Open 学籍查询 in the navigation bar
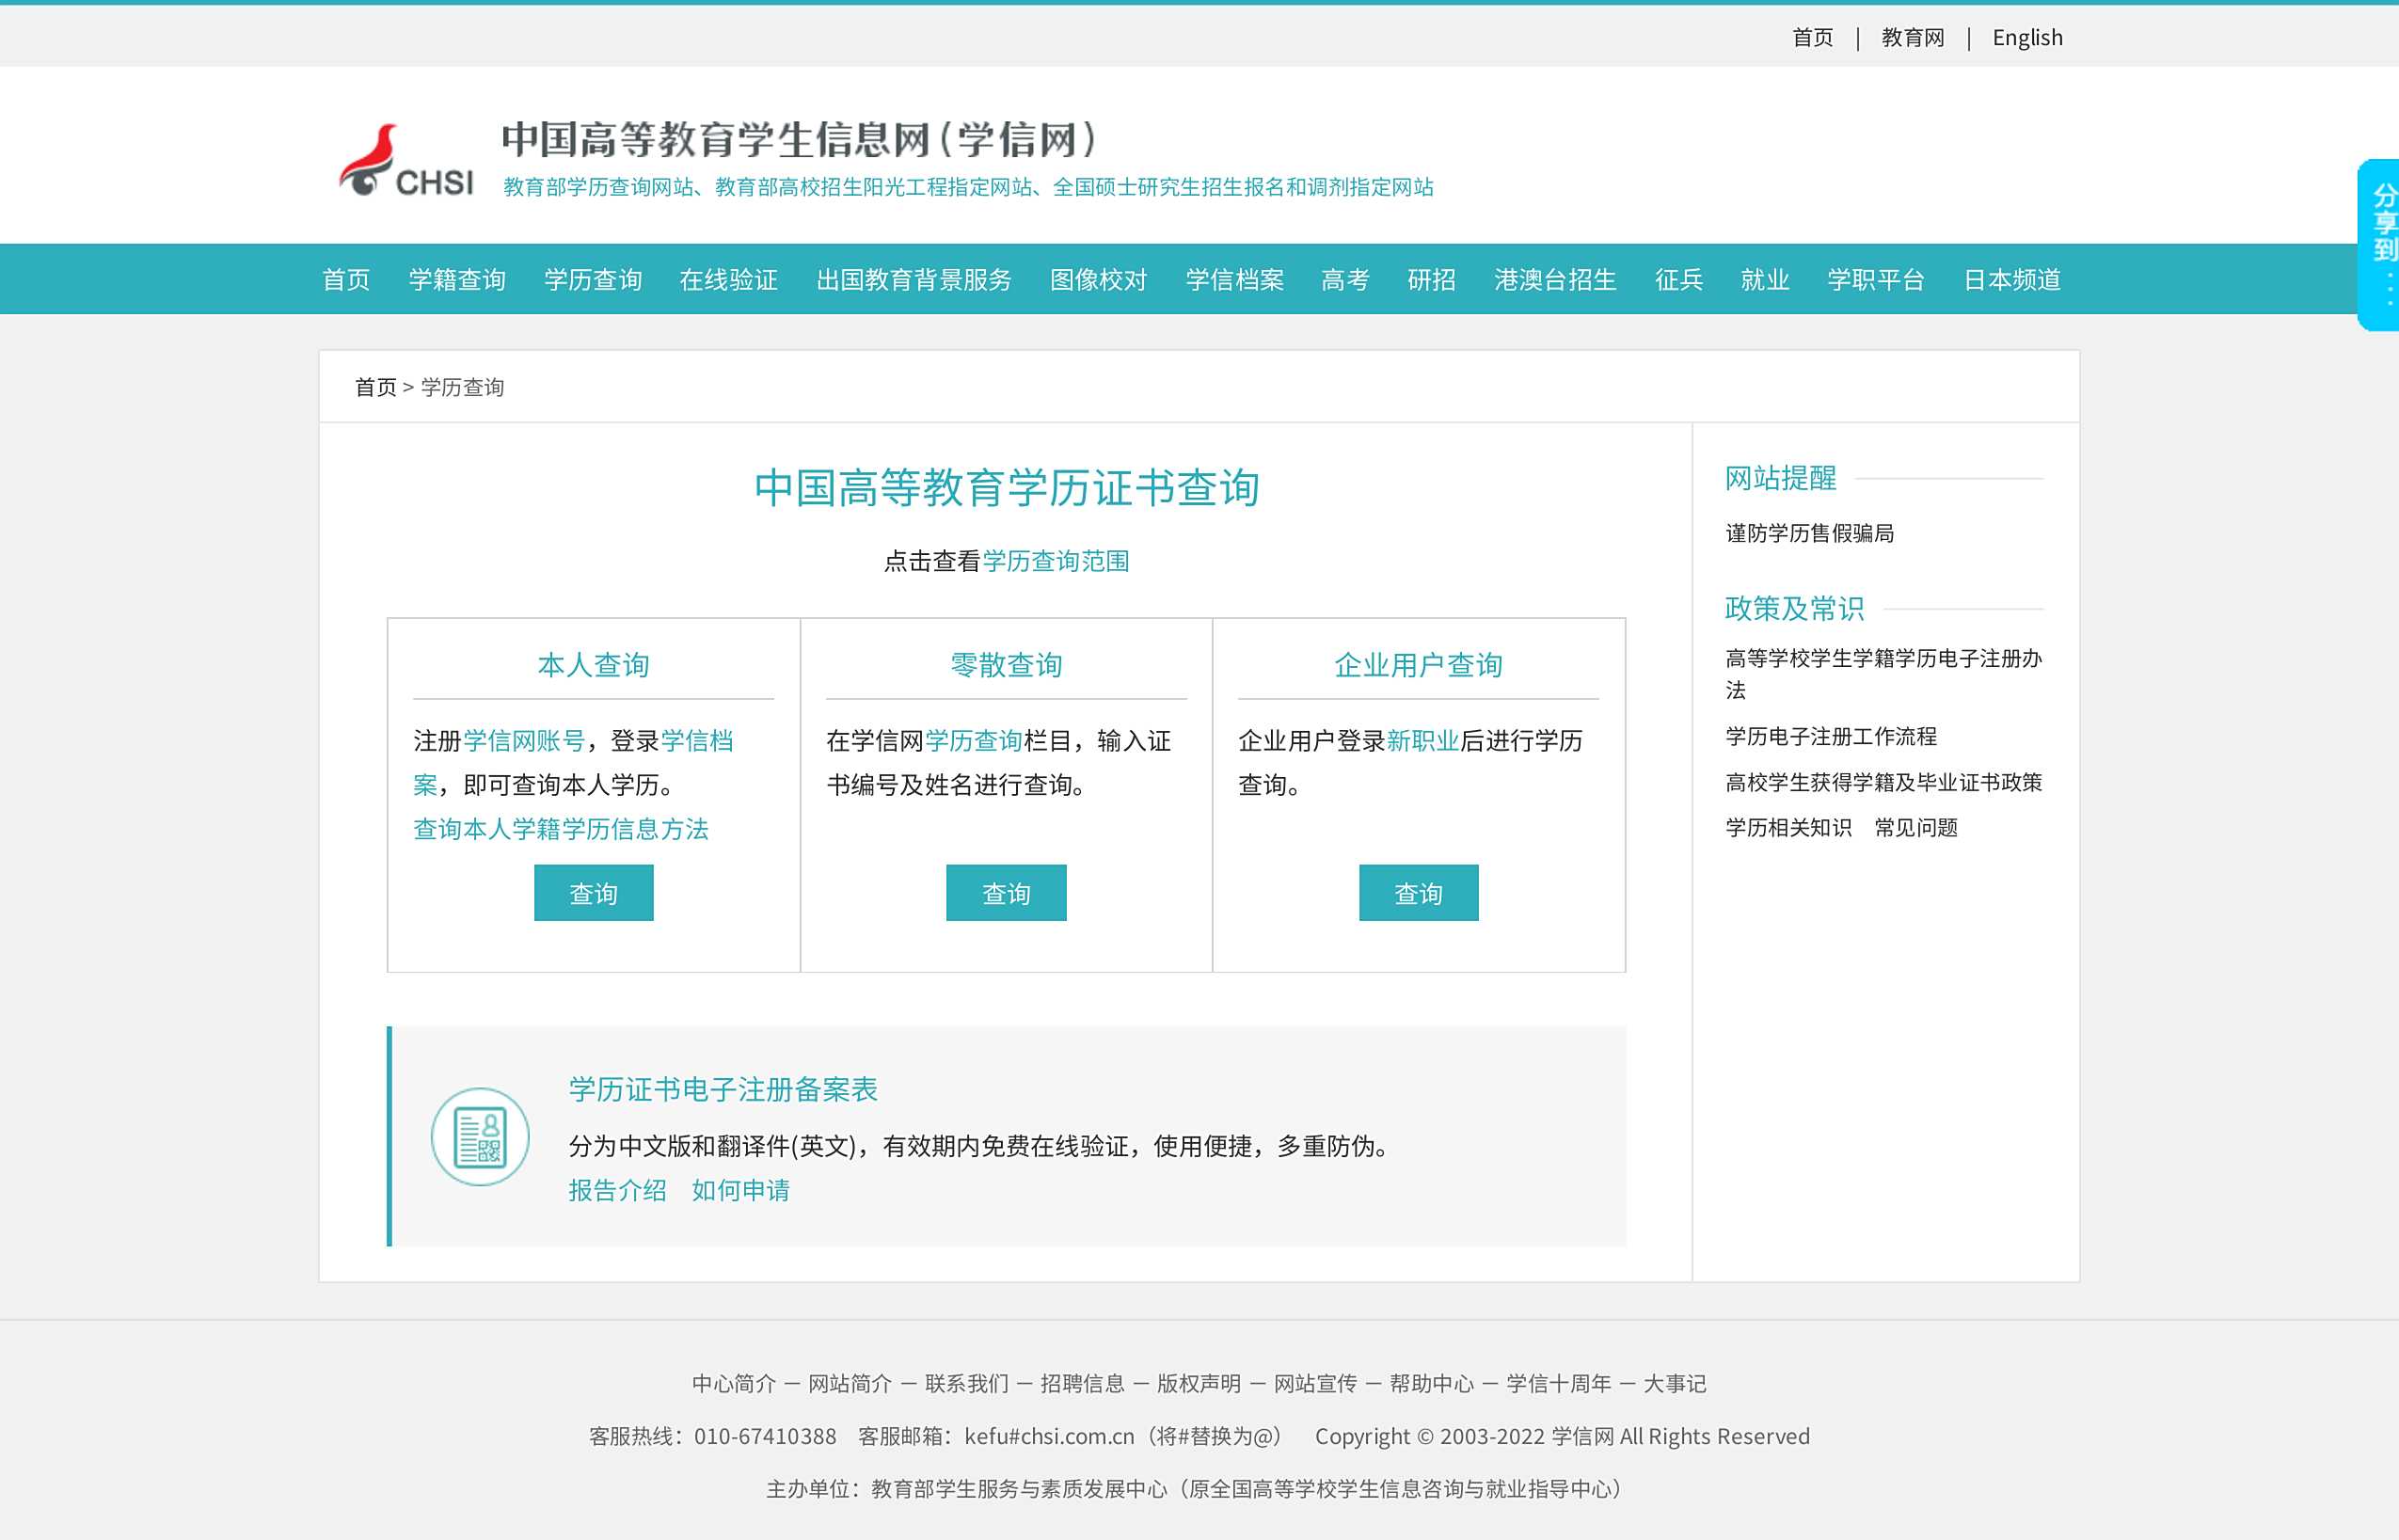 tap(457, 280)
